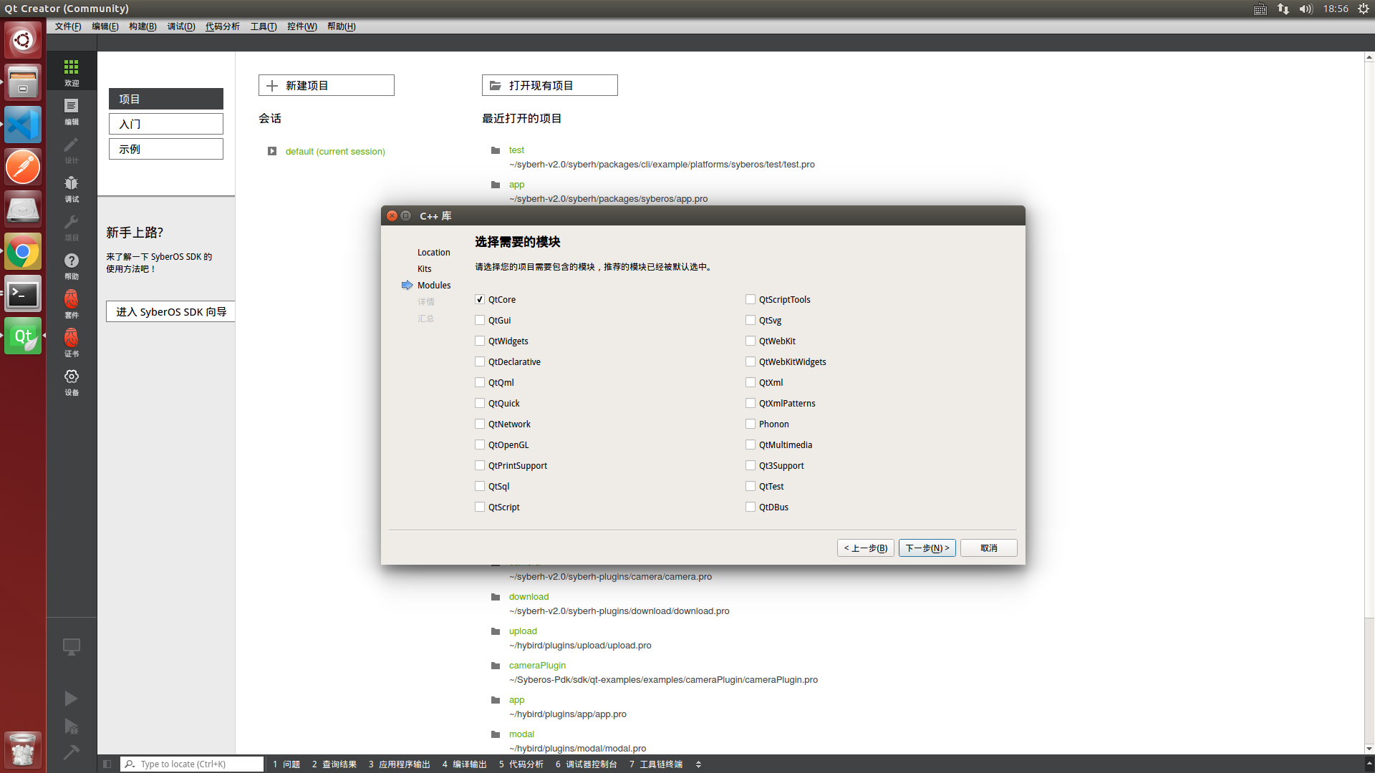Switch to the 示例 tab

tap(166, 149)
